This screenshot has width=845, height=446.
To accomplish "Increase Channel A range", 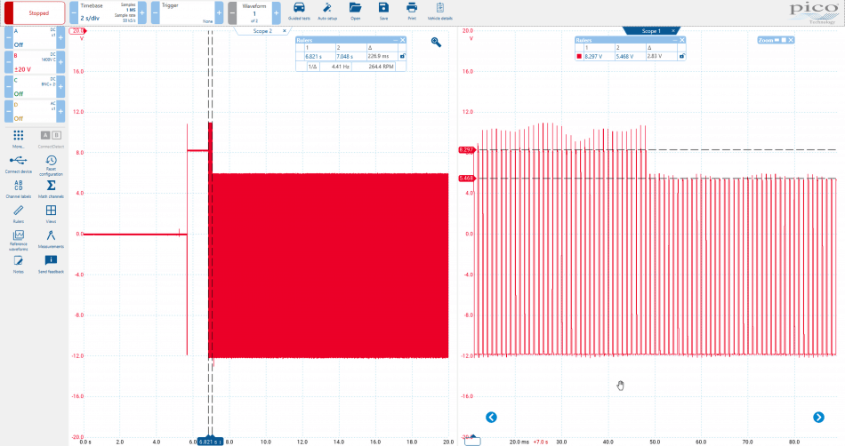I will 60,37.
